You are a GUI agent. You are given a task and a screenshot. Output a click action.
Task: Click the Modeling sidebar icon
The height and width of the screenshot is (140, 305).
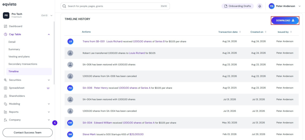click(5, 104)
